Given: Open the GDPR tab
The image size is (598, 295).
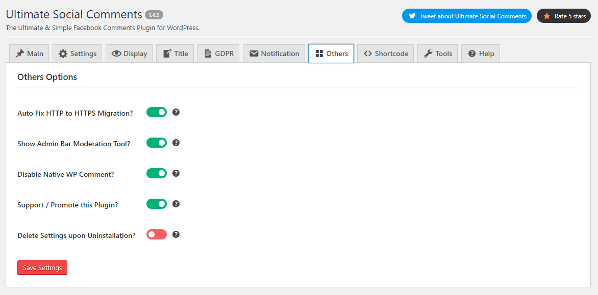Looking at the screenshot, I should pos(219,53).
